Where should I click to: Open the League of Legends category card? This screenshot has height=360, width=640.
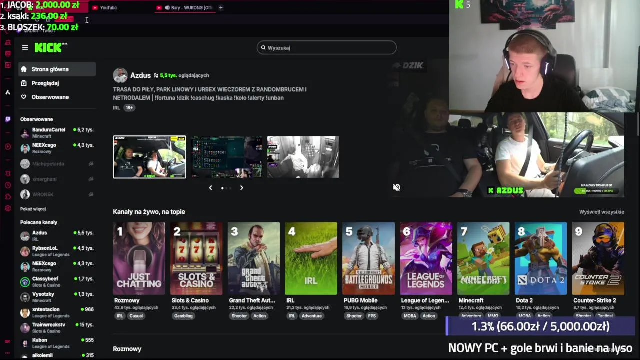[426, 258]
